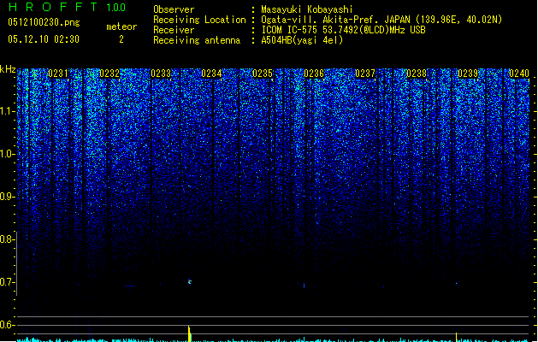
Task: Select the filename 0512100230.png
Action: pyautogui.click(x=44, y=22)
